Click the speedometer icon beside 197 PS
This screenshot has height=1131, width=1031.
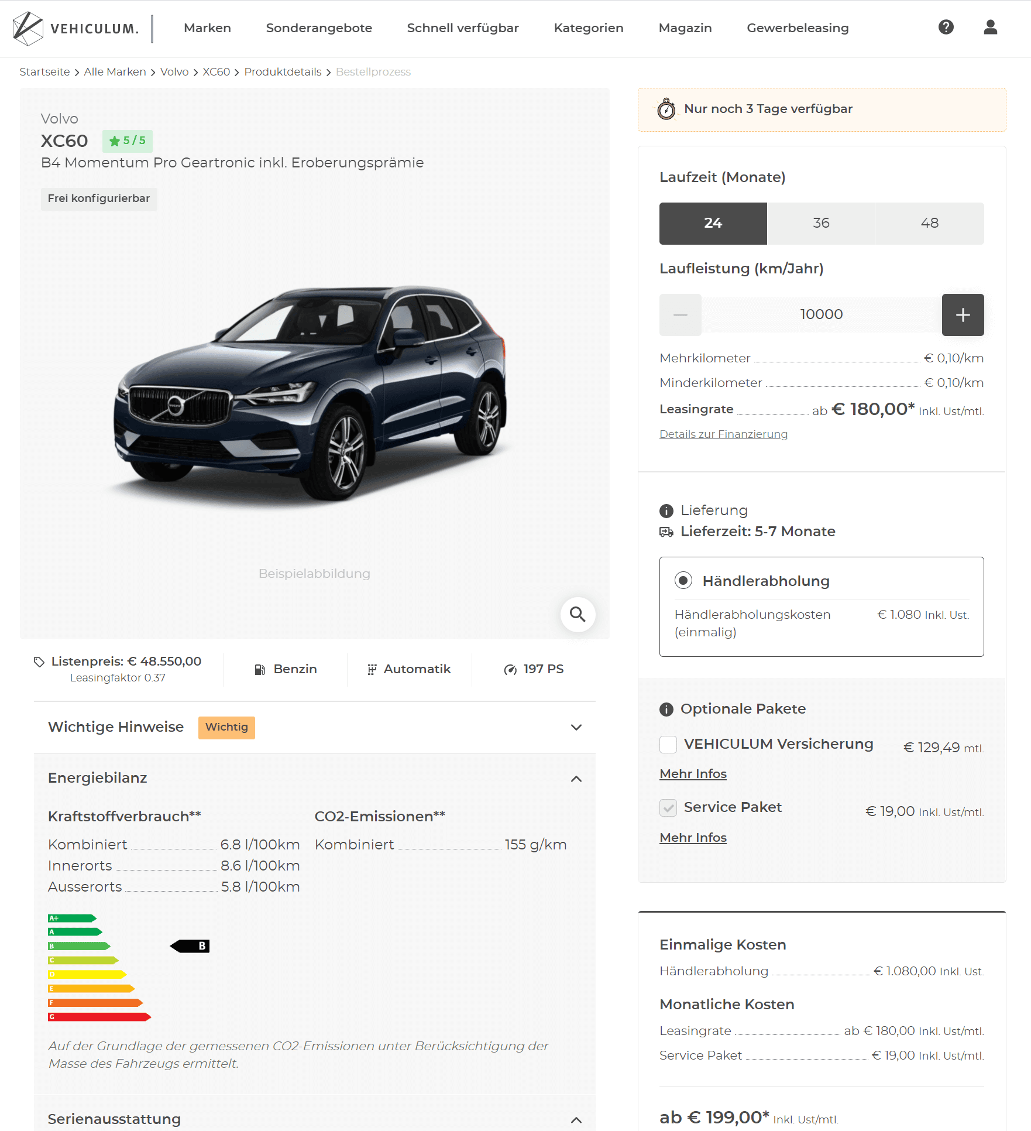[x=510, y=670]
